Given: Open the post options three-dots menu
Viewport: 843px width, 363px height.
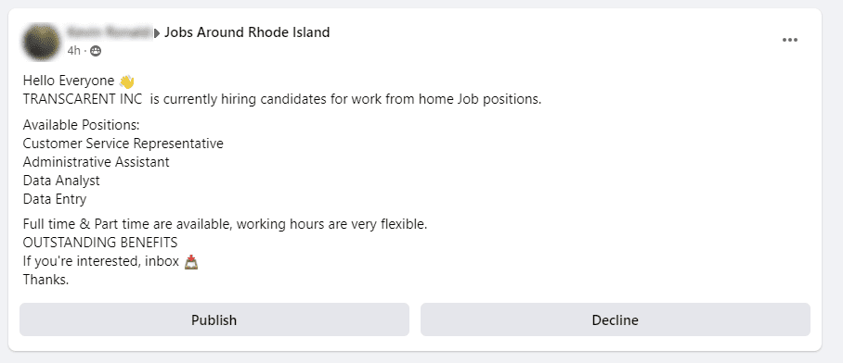Looking at the screenshot, I should [x=789, y=40].
